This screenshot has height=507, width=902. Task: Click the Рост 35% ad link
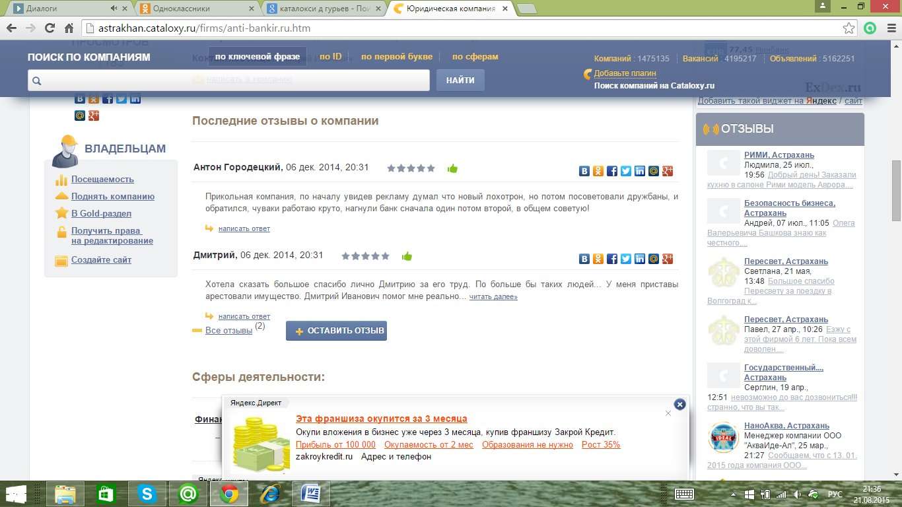[x=601, y=444]
